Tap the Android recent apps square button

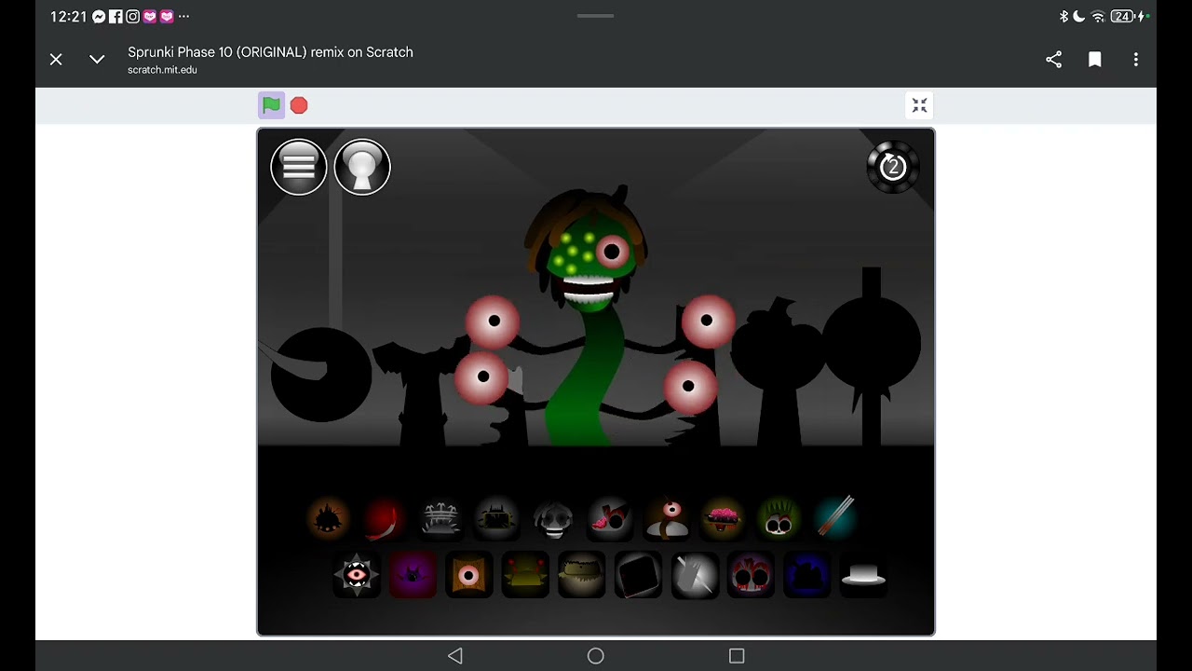click(x=737, y=656)
